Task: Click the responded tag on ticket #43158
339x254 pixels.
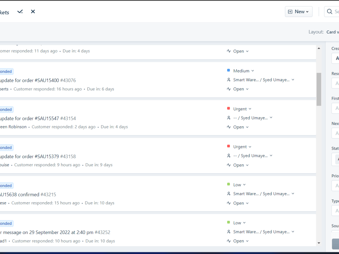Action: 6,148
